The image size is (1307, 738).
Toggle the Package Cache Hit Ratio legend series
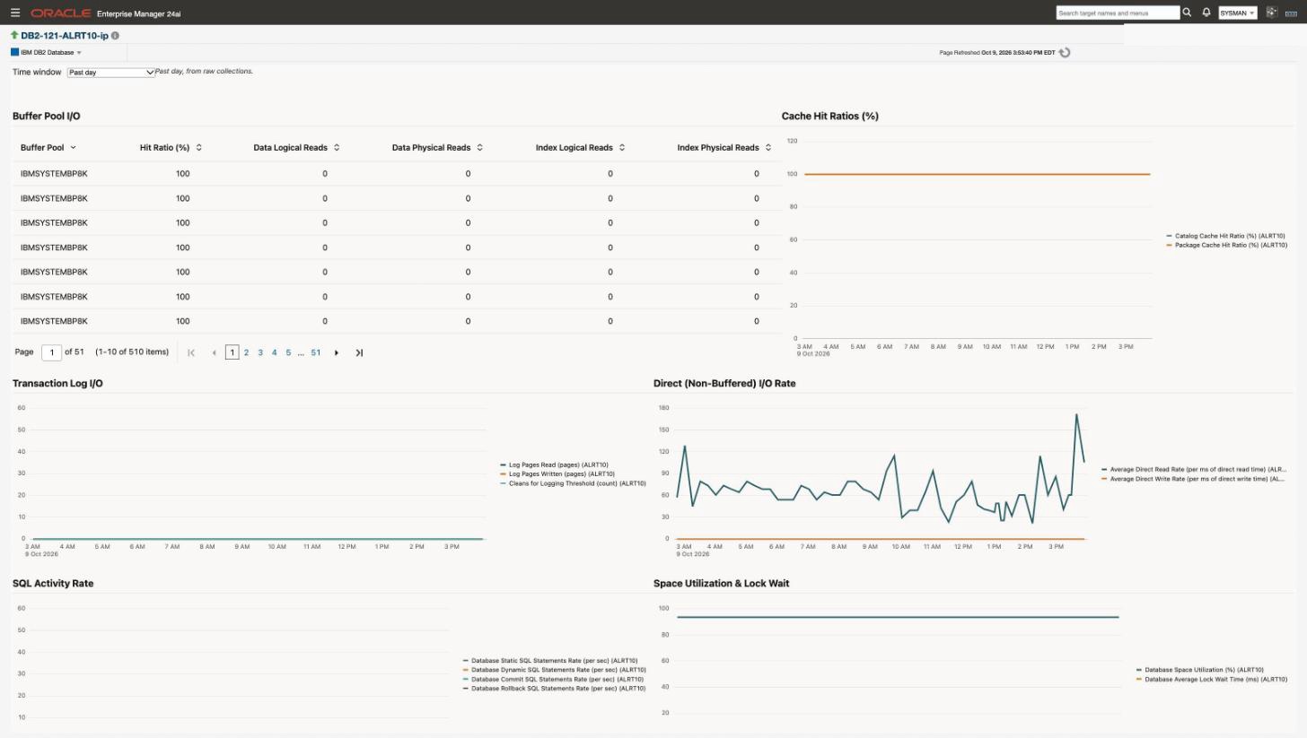[1226, 246]
